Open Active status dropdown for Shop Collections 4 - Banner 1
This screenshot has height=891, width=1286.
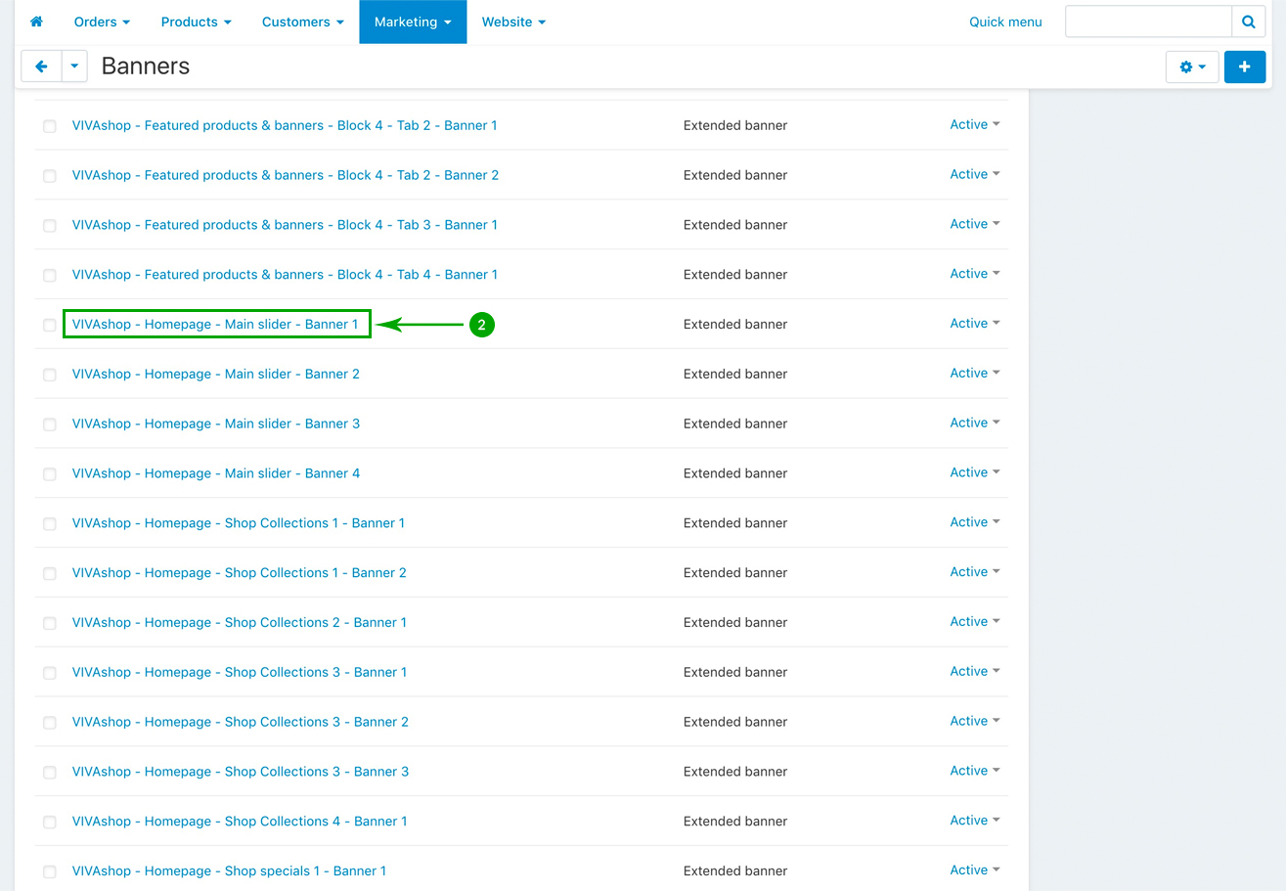(x=974, y=821)
